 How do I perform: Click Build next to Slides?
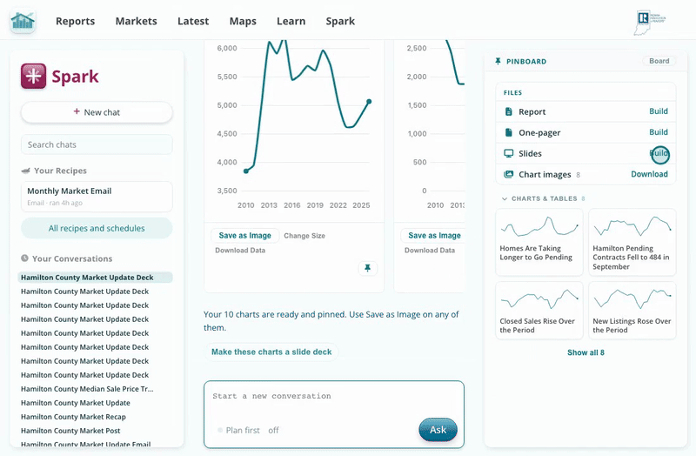(x=659, y=153)
